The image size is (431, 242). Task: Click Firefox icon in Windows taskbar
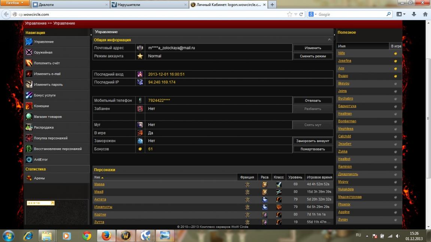[x=106, y=236]
